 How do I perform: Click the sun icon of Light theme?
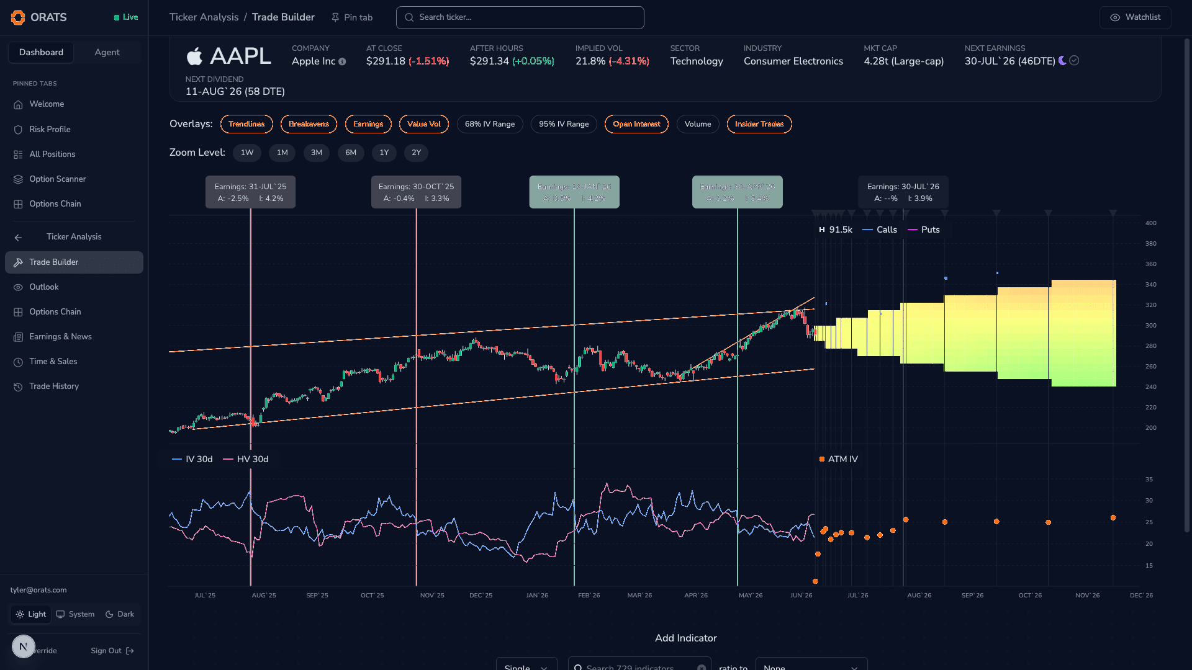point(20,614)
